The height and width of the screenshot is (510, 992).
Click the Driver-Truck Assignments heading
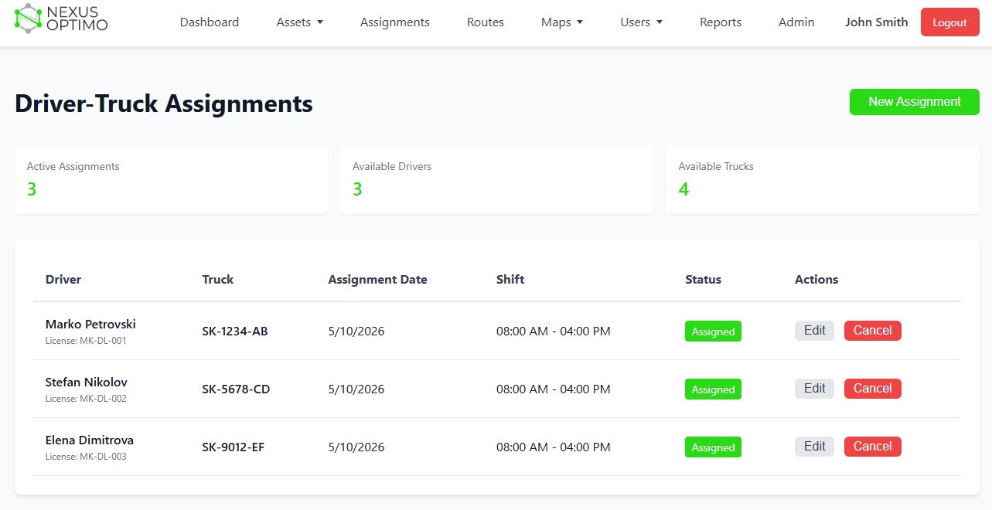click(x=164, y=104)
